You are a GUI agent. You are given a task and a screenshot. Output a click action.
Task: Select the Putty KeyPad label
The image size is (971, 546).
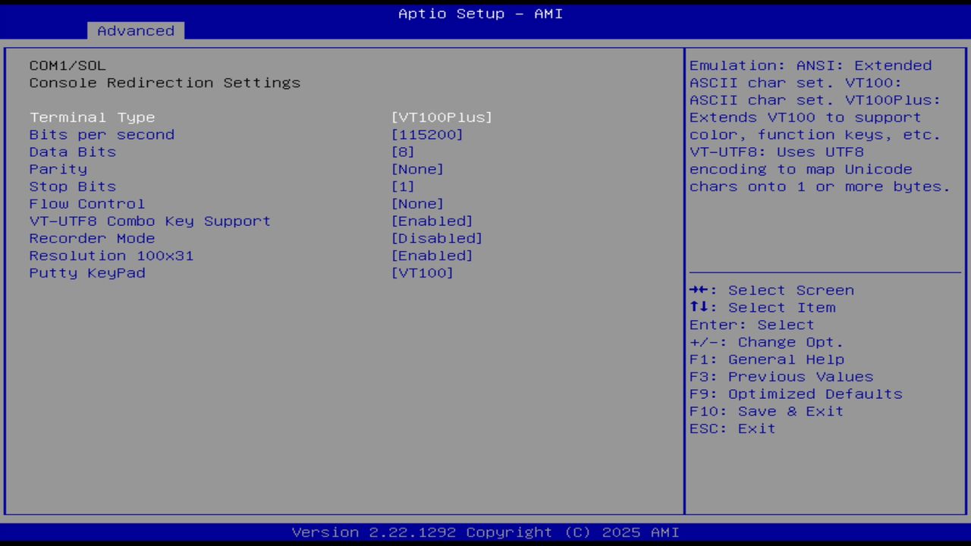tap(87, 273)
